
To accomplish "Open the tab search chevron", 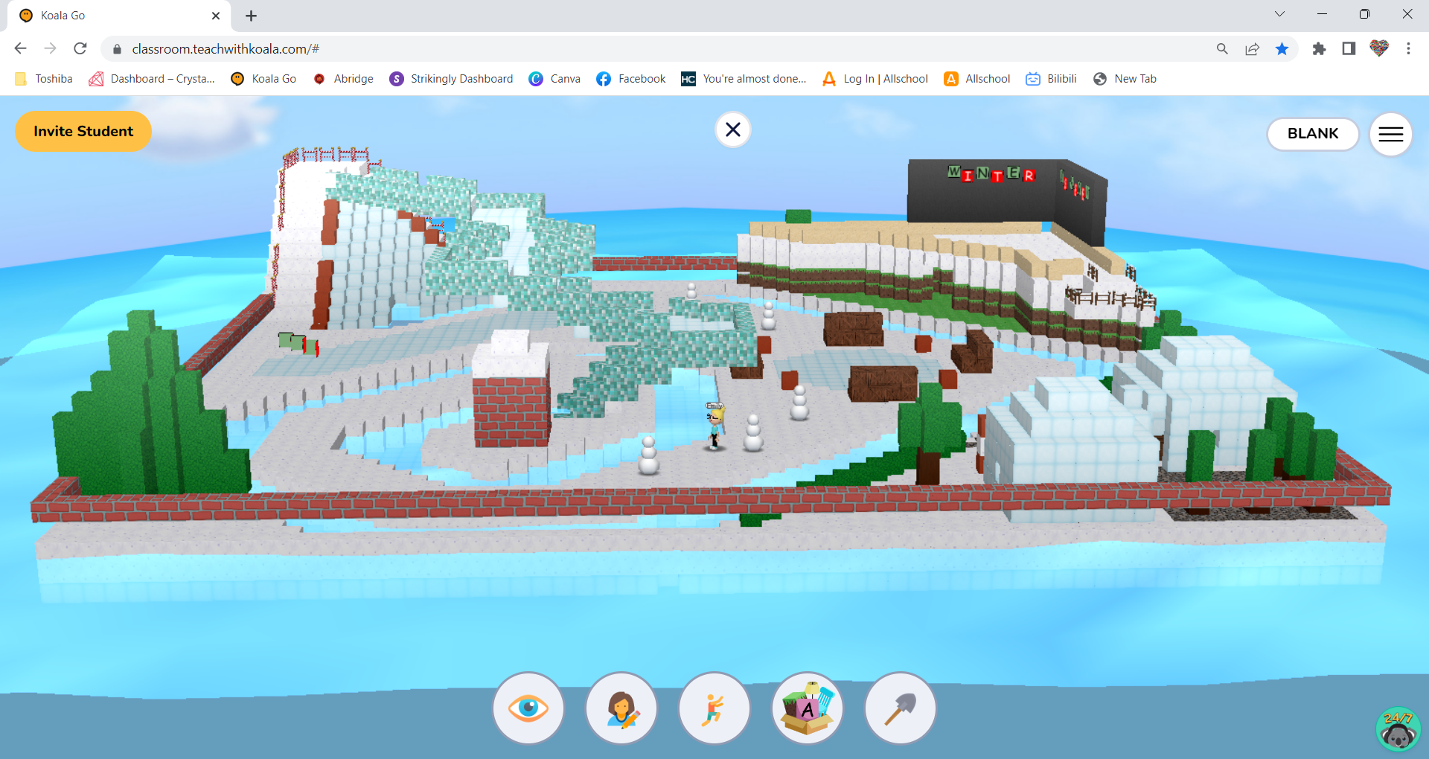I will point(1279,13).
